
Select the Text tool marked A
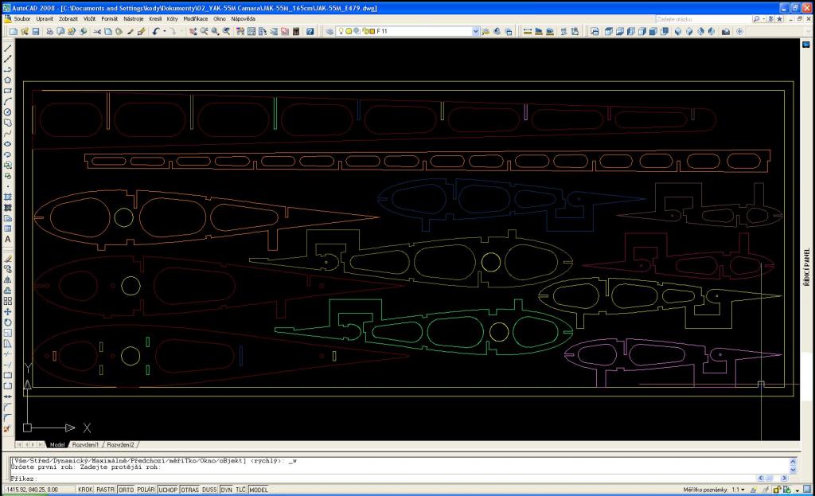point(8,239)
